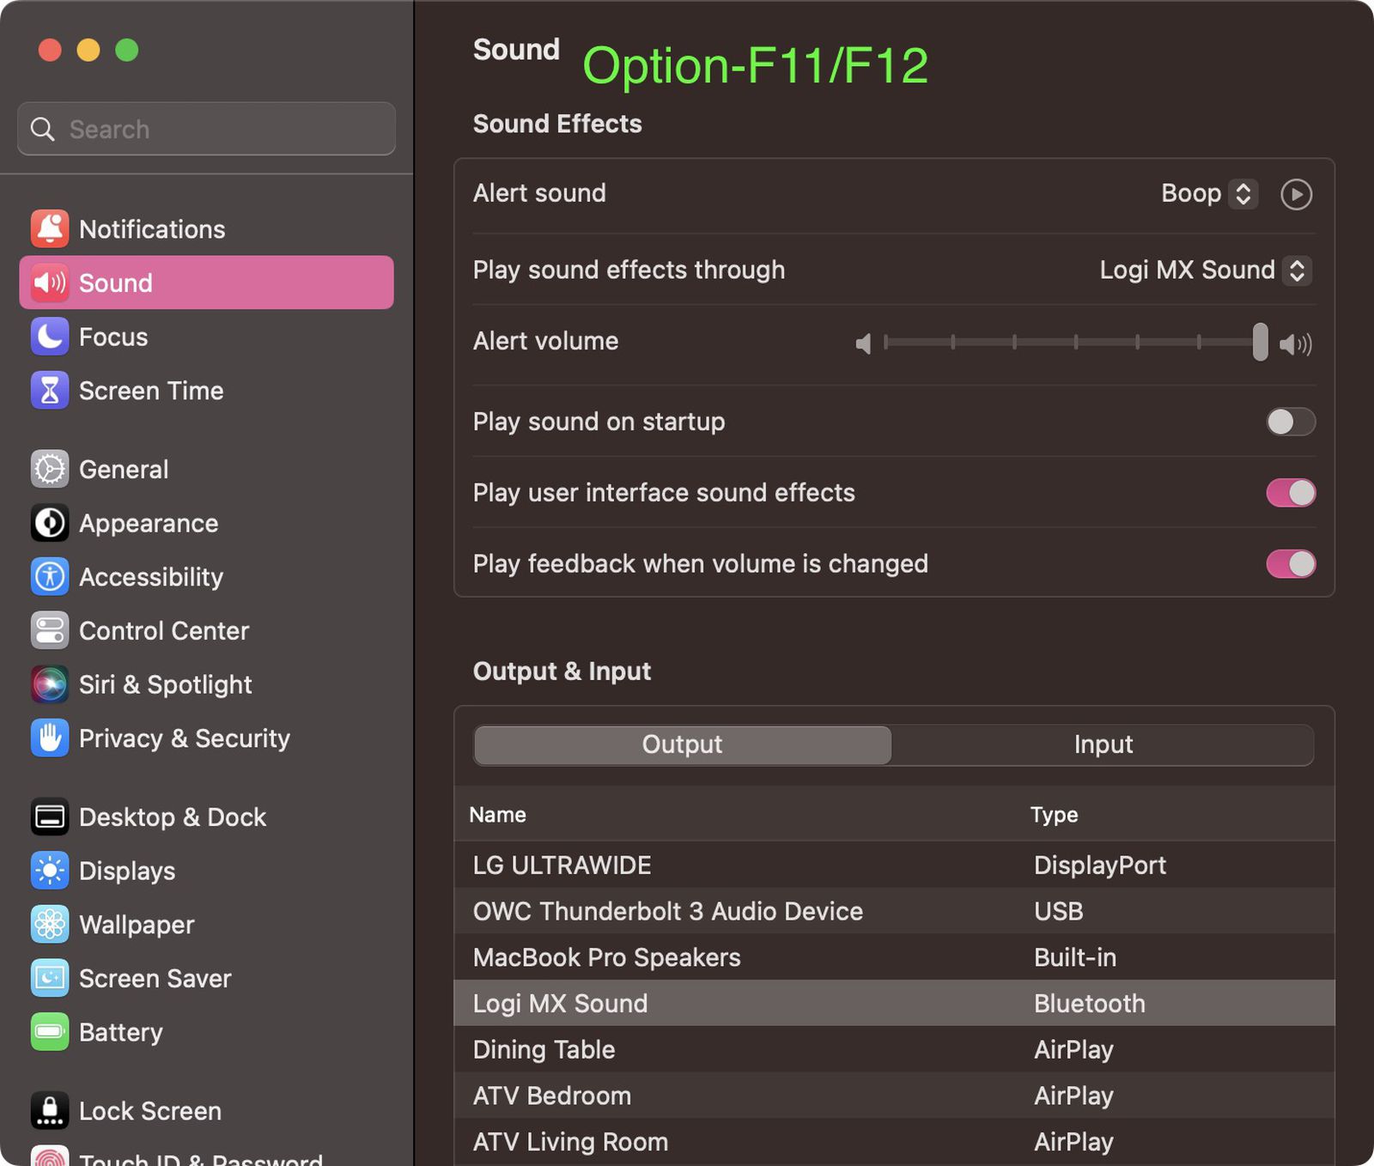Disable Play user interface sound effects

click(1290, 493)
